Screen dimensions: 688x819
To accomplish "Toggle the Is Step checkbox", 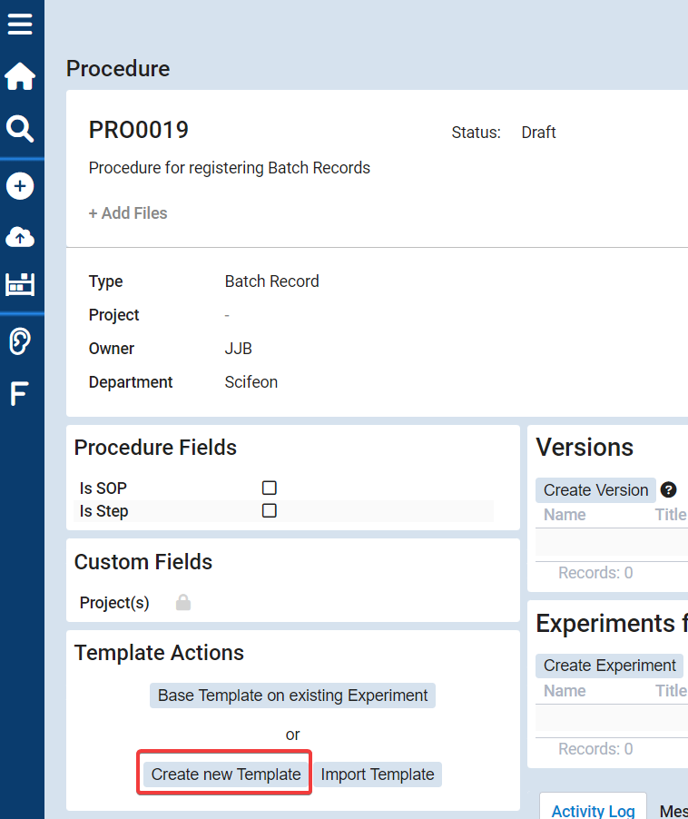I will pos(270,511).
